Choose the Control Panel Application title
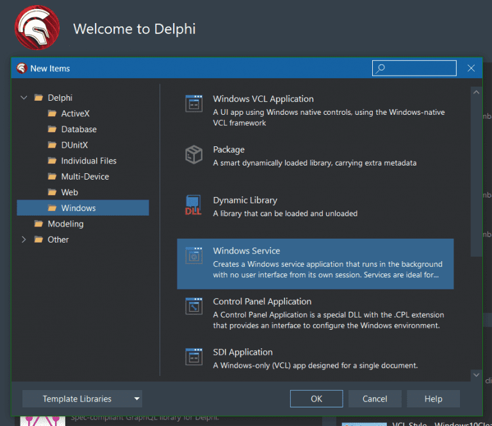The height and width of the screenshot is (426, 492). tap(262, 302)
